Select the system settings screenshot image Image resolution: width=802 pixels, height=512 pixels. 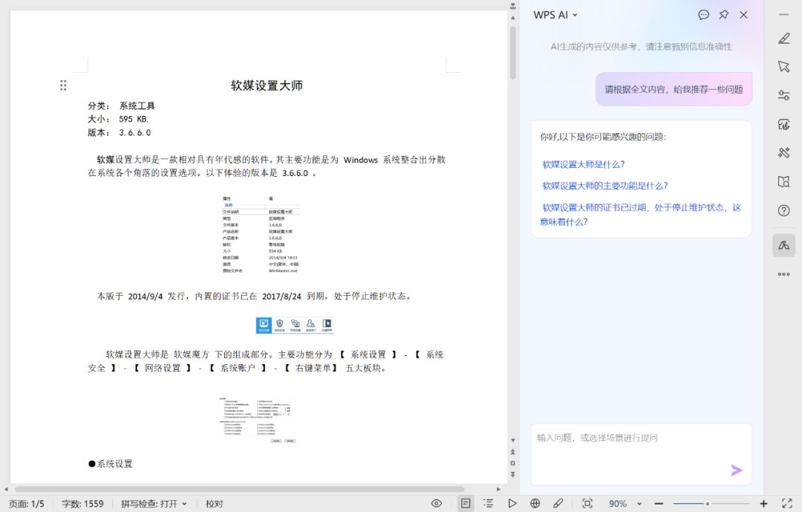[258, 420]
